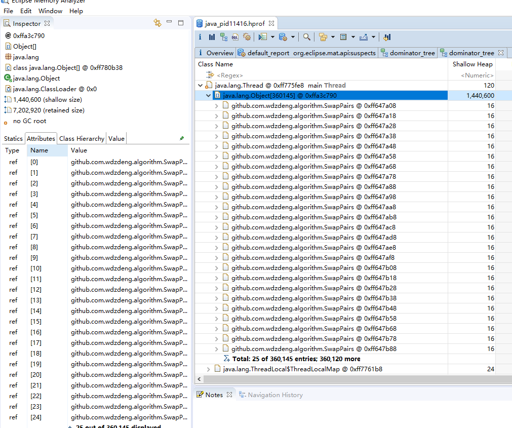This screenshot has width=512, height=428.
Task: Close the java_pid11416.hprof editor tab
Action: 271,23
